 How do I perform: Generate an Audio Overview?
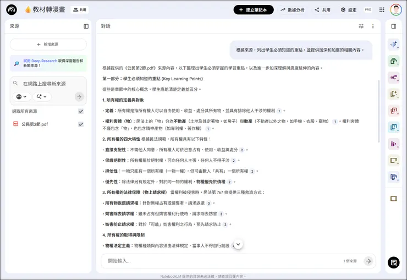(393, 45)
